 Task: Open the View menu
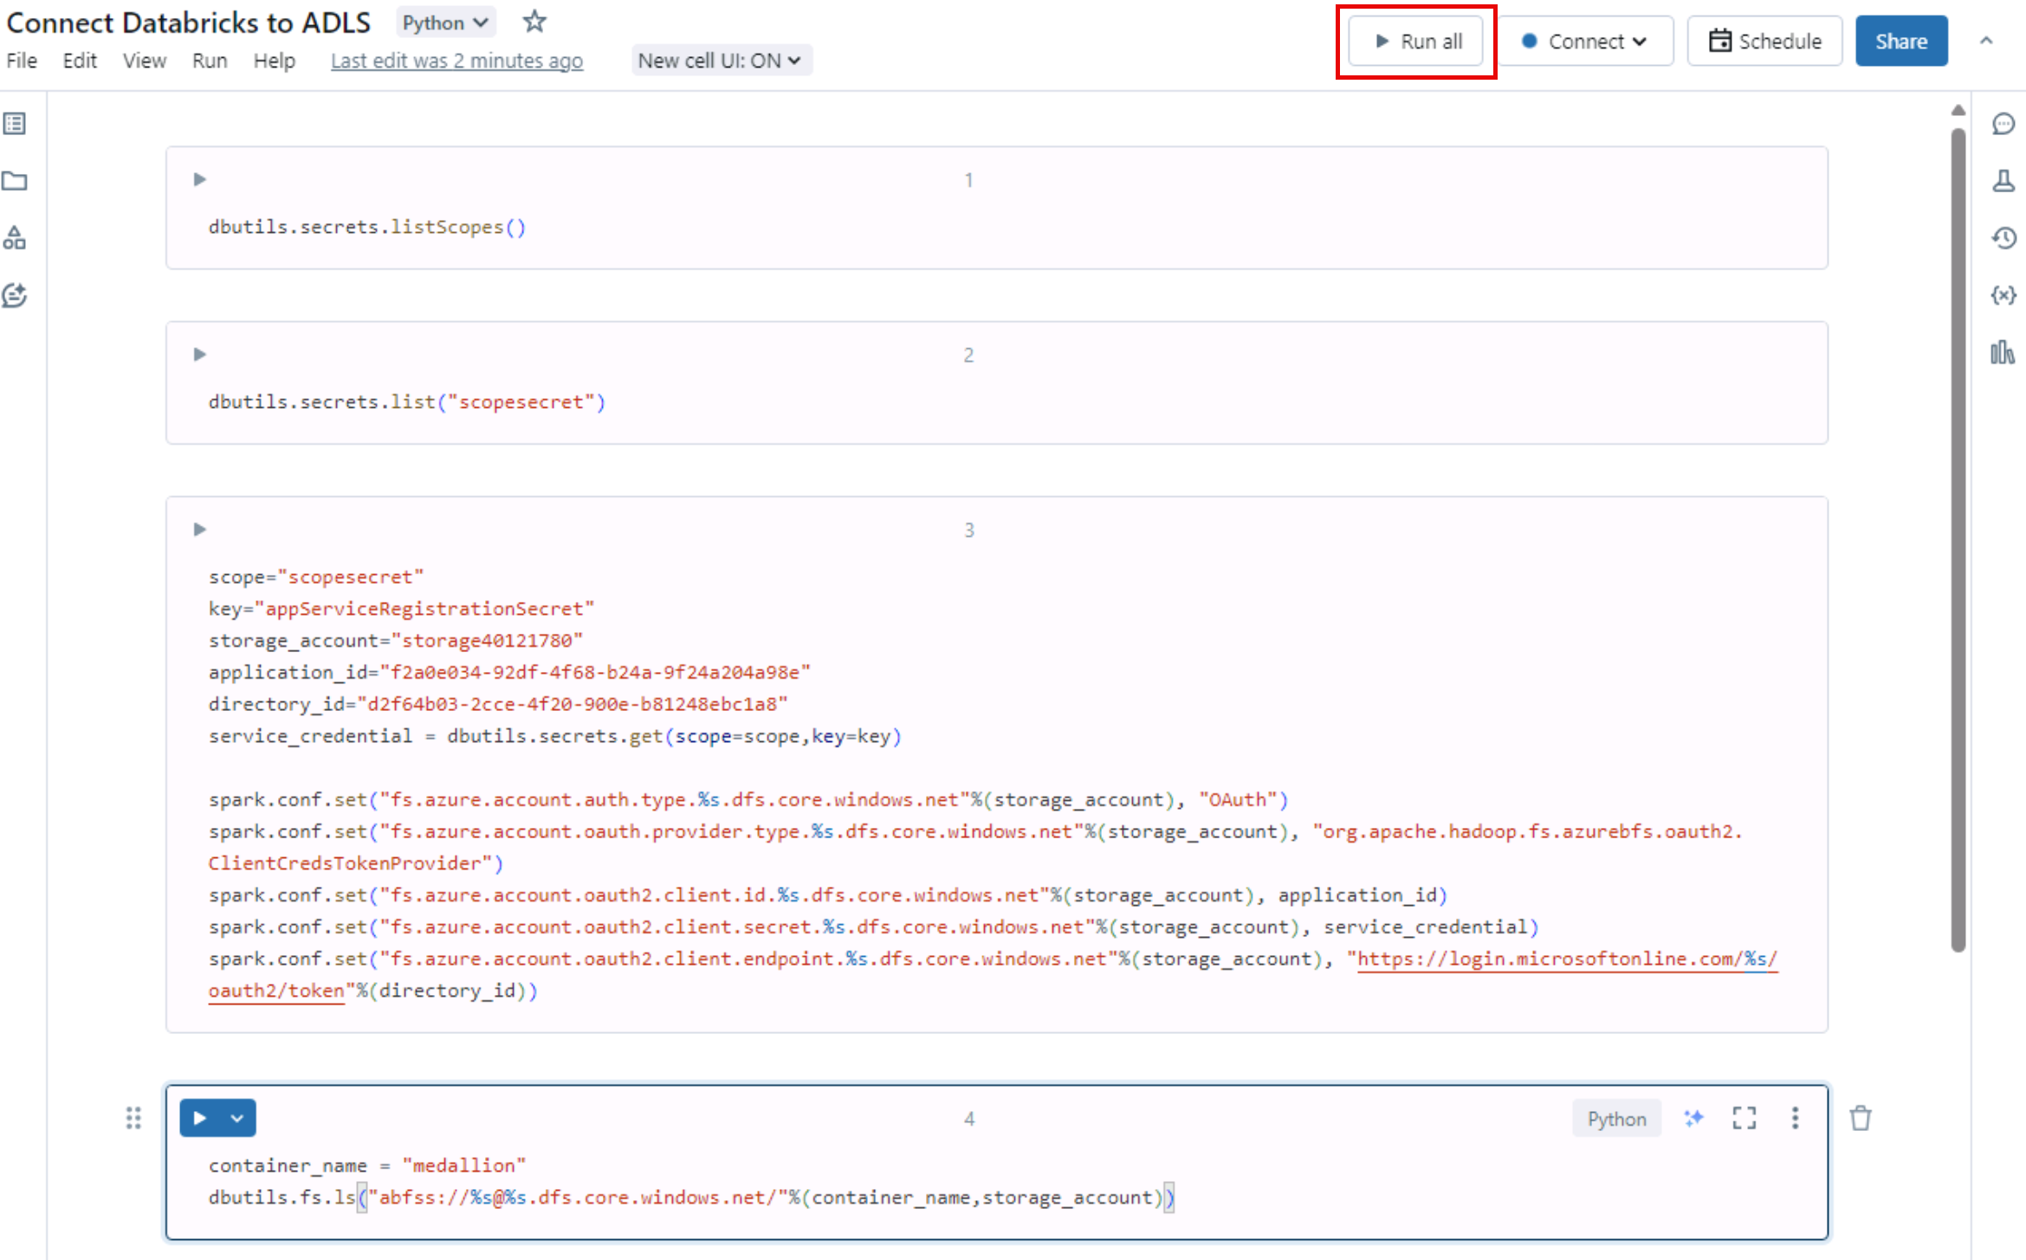click(144, 61)
